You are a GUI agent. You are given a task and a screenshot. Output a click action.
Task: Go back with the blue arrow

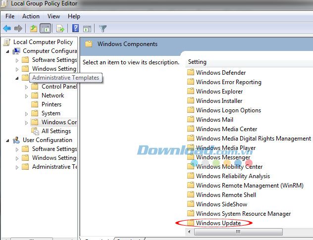pos(7,29)
